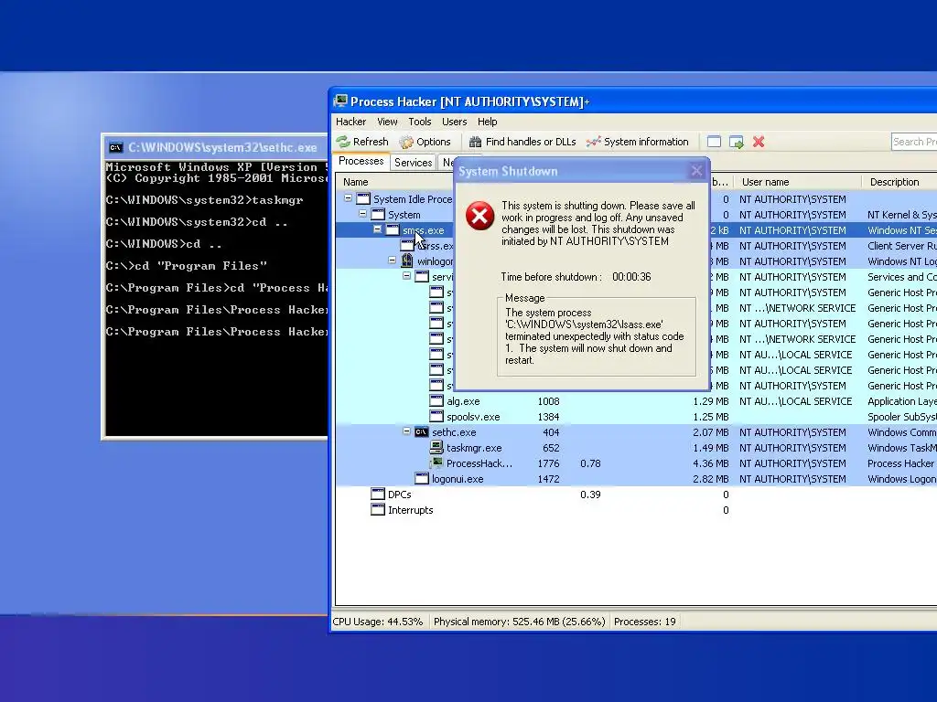
Task: Click the Find handles or DLLs binoculars icon
Action: tap(475, 142)
